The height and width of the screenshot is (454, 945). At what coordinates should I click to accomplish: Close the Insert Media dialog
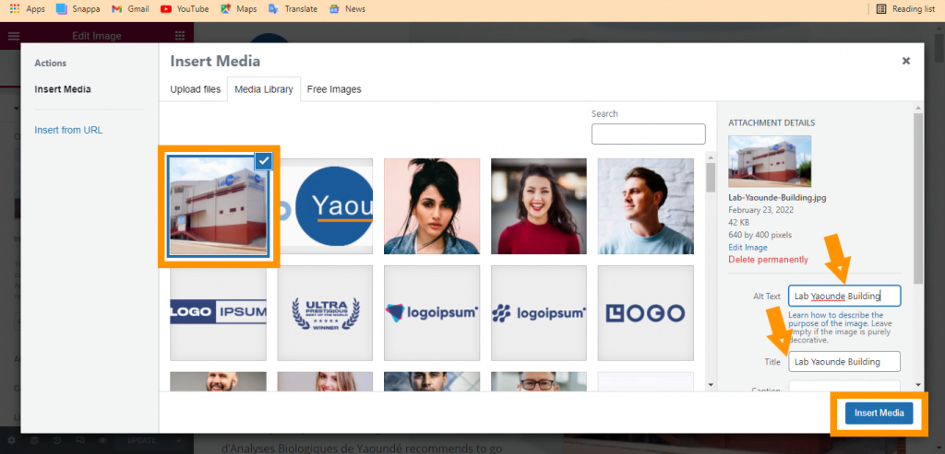pyautogui.click(x=905, y=61)
